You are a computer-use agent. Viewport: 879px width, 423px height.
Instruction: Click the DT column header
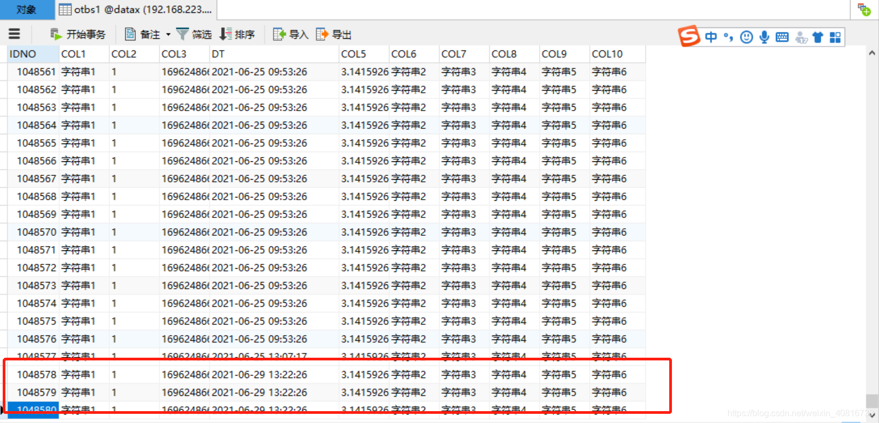[x=274, y=54]
